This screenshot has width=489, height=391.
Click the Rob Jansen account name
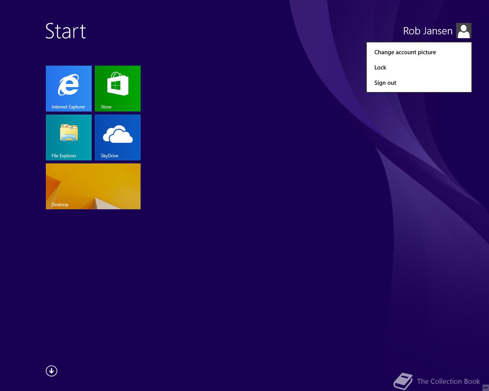click(x=427, y=31)
